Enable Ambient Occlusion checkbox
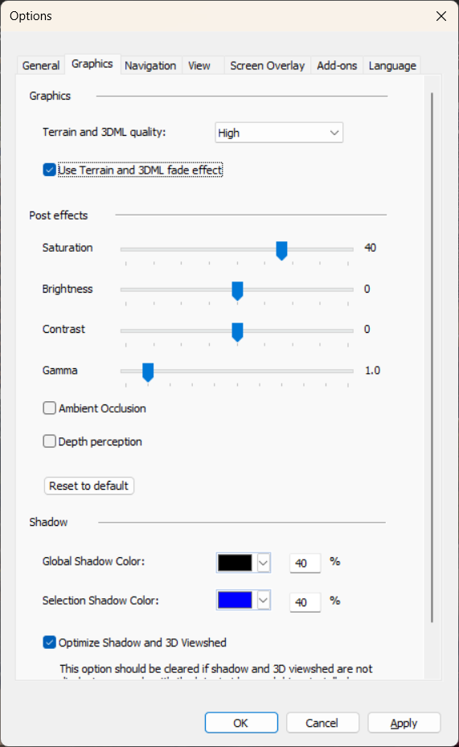Screen dimensions: 459x747 (50, 408)
